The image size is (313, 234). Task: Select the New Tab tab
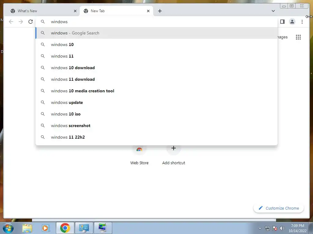(116, 11)
